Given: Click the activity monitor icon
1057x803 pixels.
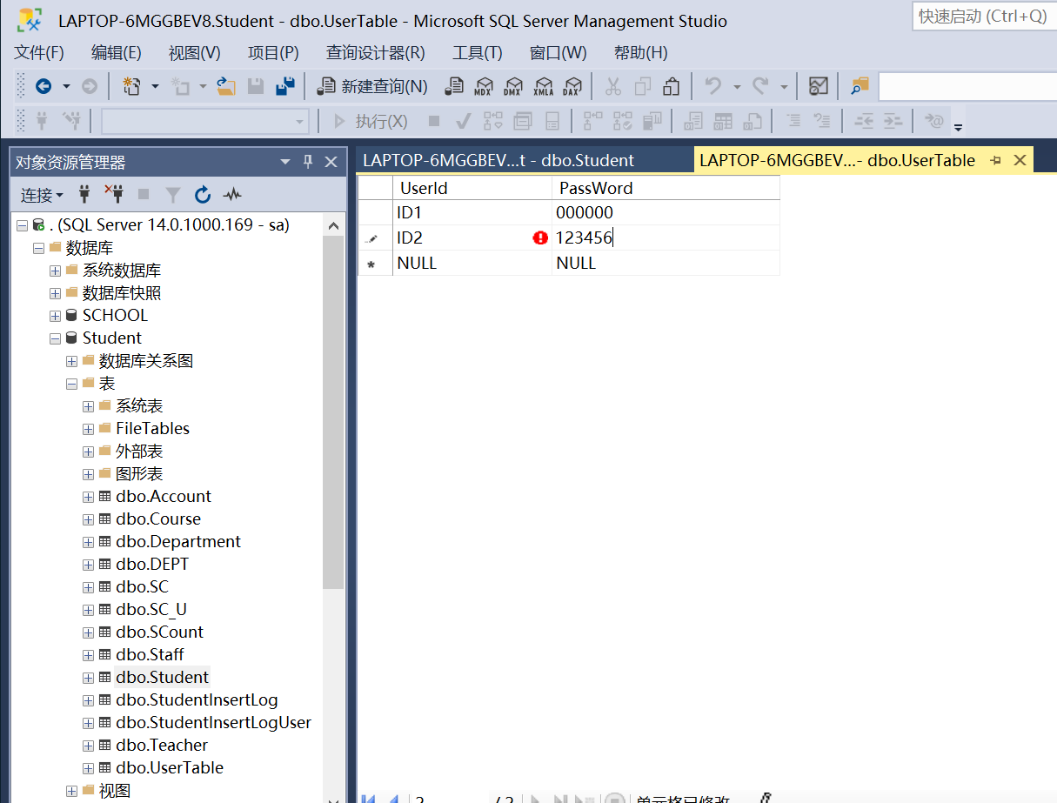Looking at the screenshot, I should coord(818,86).
